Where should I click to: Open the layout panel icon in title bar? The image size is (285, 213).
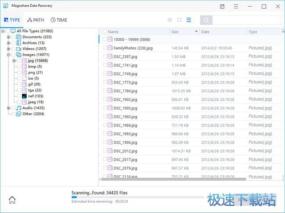pos(222,7)
